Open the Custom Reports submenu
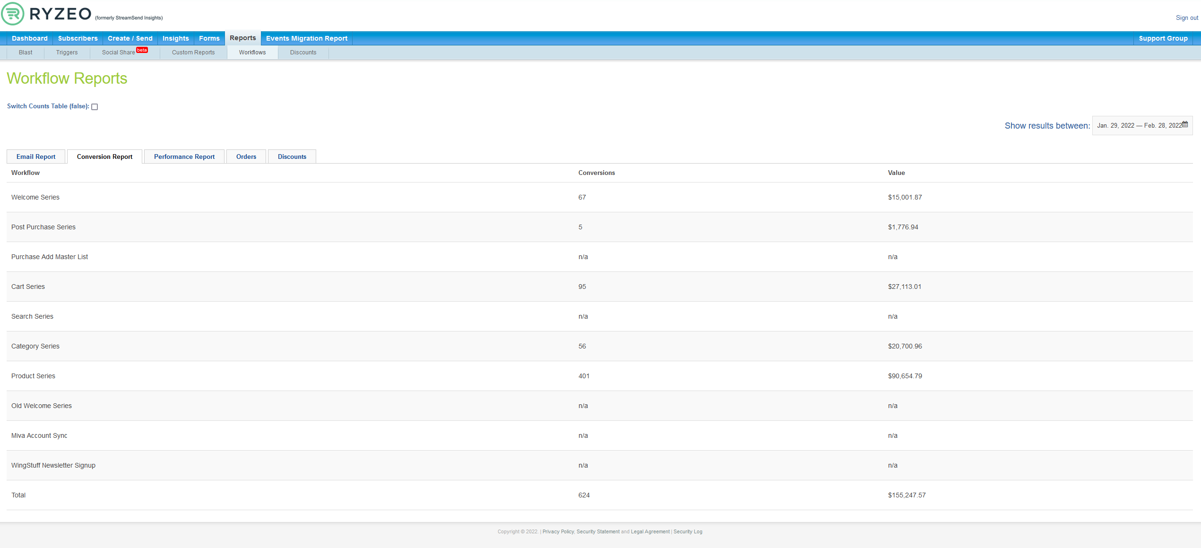Screen dimensions: 1201x548 click(x=193, y=52)
